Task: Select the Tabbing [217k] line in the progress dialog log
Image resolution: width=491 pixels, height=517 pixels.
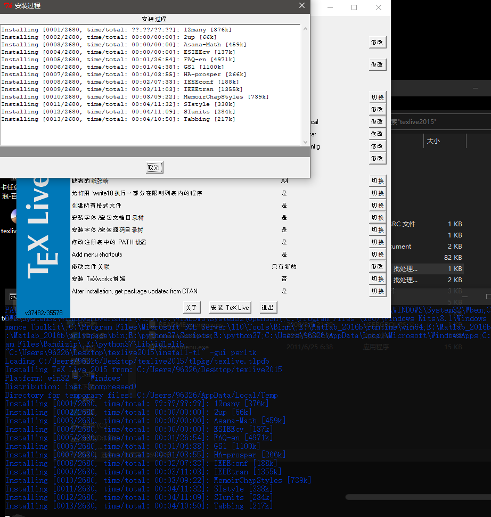Action: 118,119
